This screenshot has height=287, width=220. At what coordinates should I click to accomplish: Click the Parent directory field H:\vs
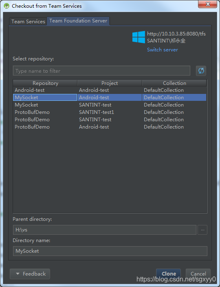[x=105, y=230]
